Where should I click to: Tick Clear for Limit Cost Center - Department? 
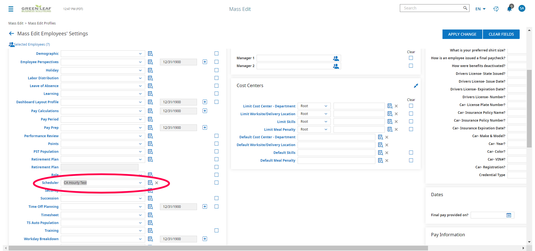411,106
